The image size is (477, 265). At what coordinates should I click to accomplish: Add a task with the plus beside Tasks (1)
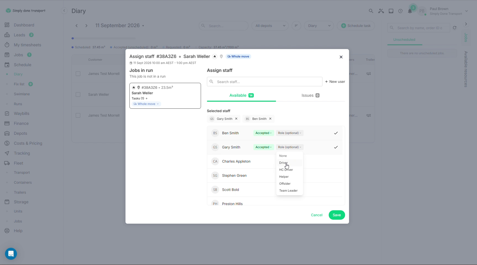(147, 99)
